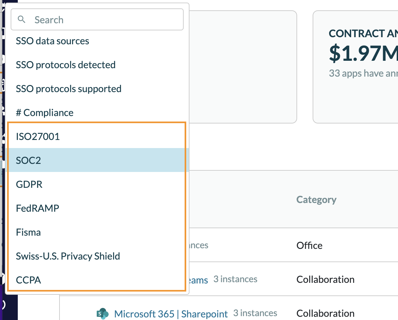Viewport: 398px width, 320px height.
Task: Click the magnifier icon in the search box
Action: 22,19
